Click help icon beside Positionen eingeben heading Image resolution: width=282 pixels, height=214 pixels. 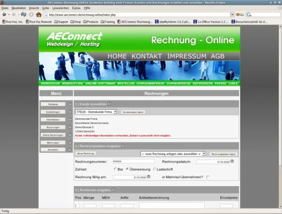point(114,189)
